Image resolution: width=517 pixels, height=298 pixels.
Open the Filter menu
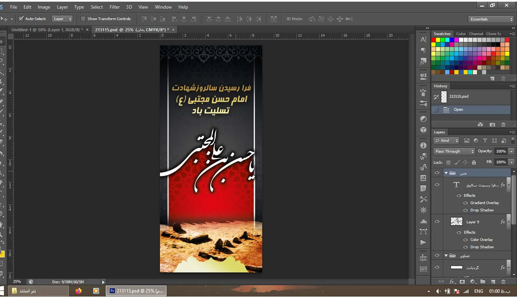point(114,7)
